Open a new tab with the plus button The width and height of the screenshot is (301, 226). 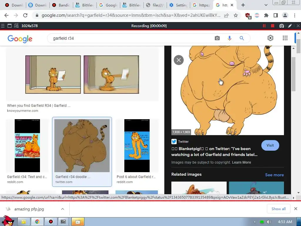(x=243, y=5)
